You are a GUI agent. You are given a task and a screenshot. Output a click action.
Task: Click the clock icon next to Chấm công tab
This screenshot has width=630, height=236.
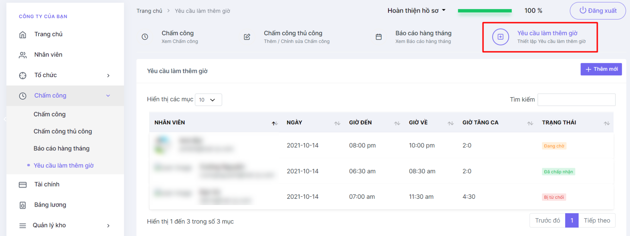click(x=145, y=37)
